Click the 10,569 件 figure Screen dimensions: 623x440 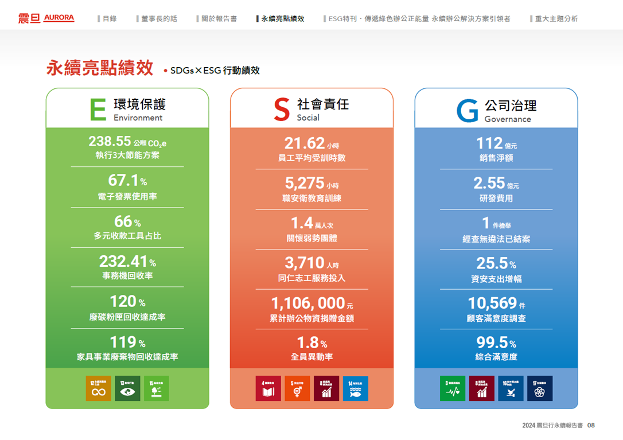coord(496,303)
